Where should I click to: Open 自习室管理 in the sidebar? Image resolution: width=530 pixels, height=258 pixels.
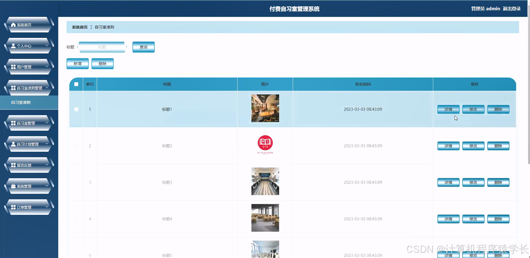(29, 123)
